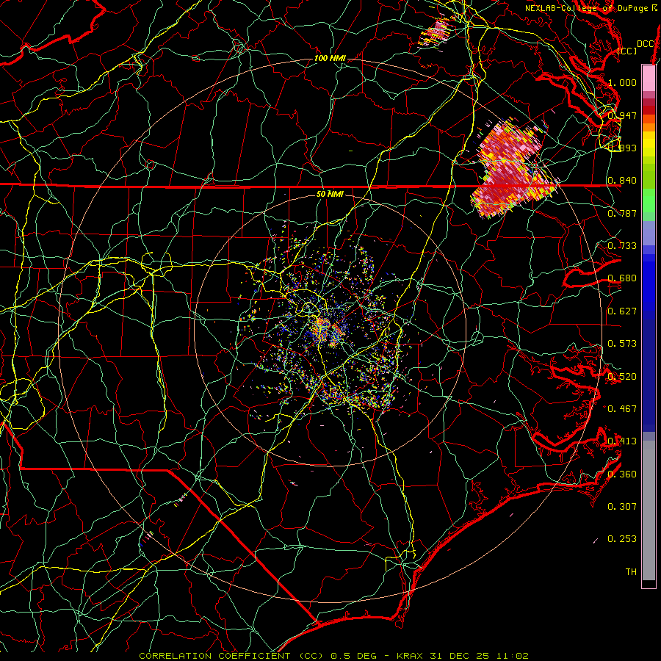Click the 0.840 scale value

click(x=622, y=181)
